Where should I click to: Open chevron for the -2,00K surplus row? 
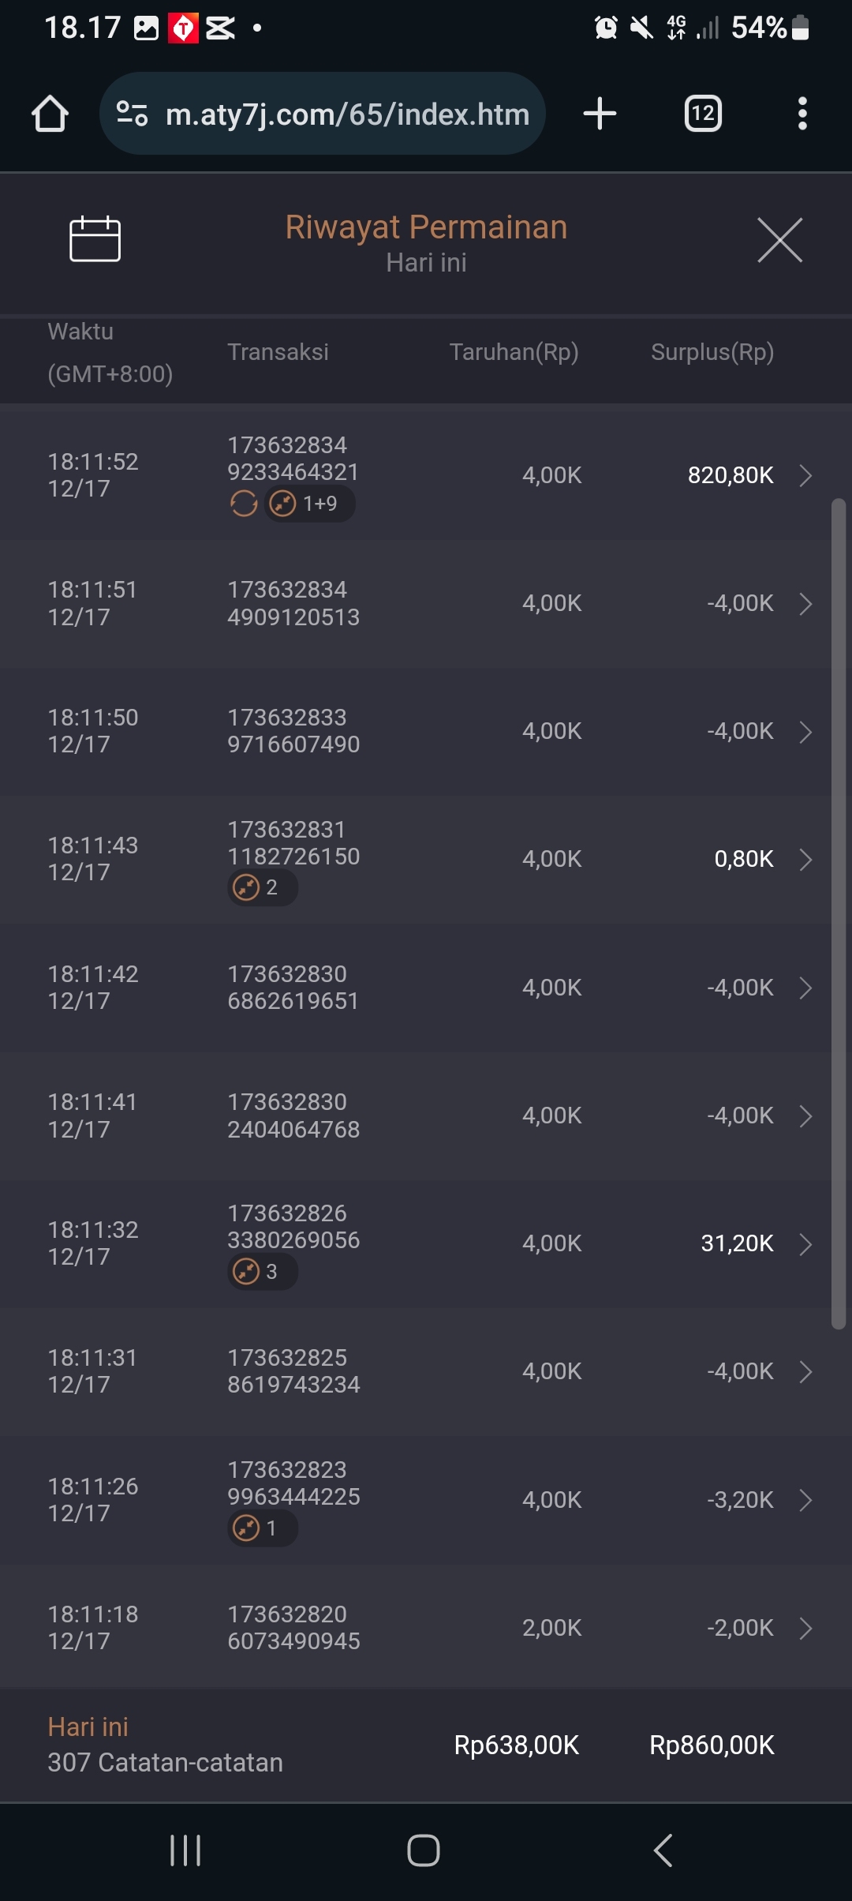coord(805,1628)
